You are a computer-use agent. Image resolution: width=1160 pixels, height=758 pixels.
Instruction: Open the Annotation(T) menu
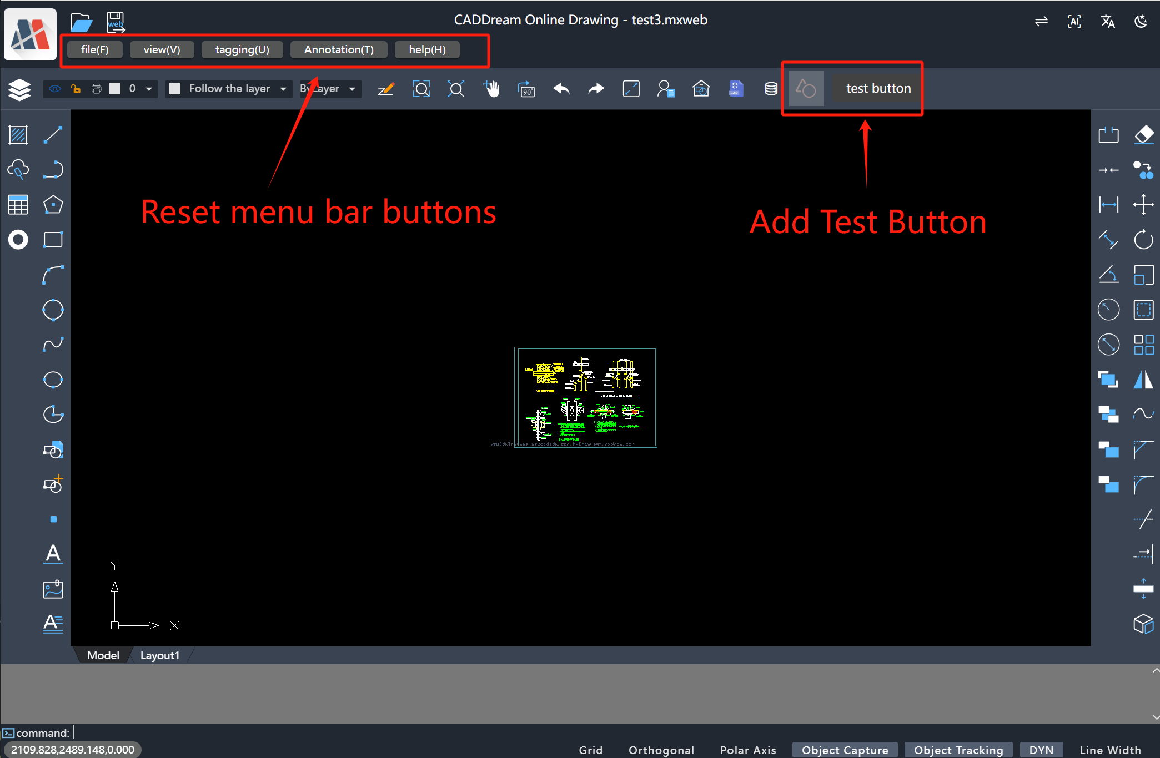pyautogui.click(x=339, y=50)
